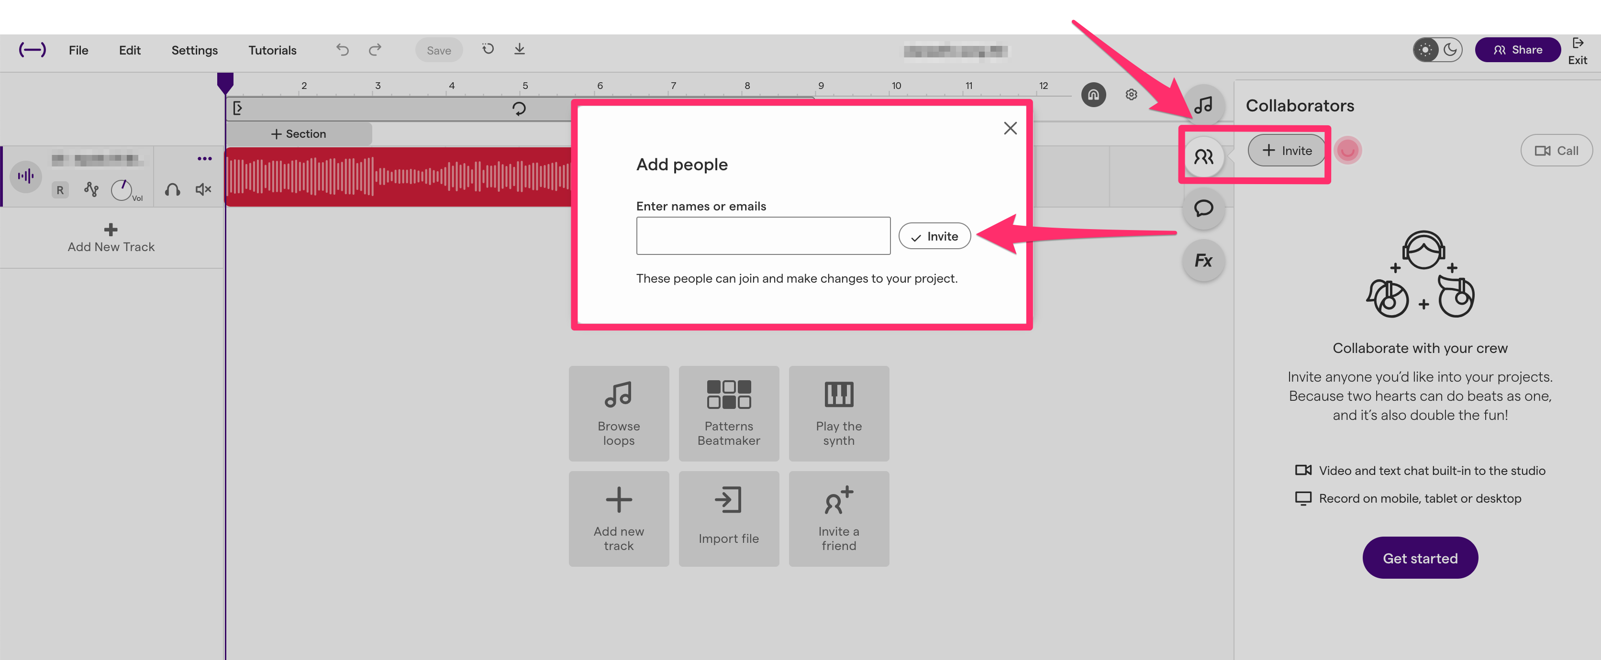1601x660 pixels.
Task: Select the red audio region
Action: click(x=399, y=176)
